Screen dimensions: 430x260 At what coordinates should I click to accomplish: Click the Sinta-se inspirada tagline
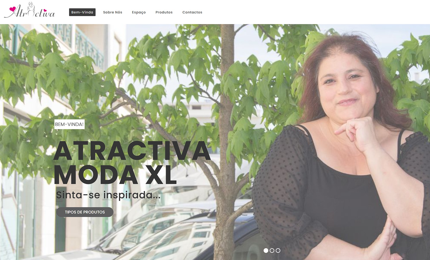[108, 195]
